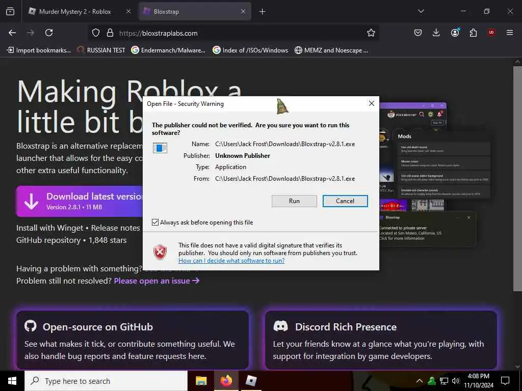This screenshot has height=391, width=522.
Task: Click Download latest version button
Action: click(80, 201)
